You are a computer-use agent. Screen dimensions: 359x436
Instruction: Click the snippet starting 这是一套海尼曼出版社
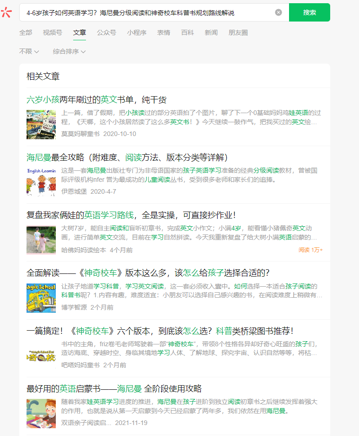point(189,175)
